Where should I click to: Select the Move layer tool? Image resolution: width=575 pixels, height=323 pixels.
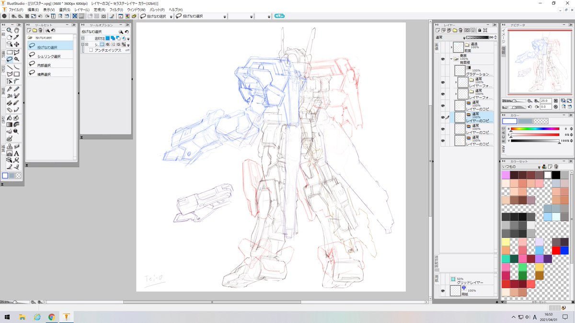tap(16, 44)
